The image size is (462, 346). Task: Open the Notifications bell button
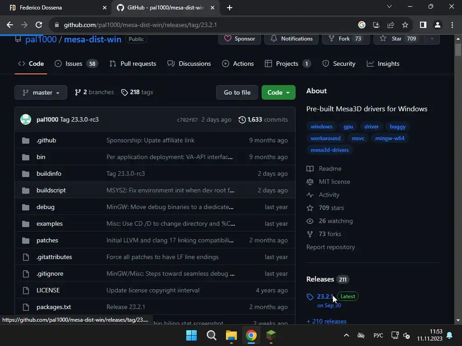(291, 39)
